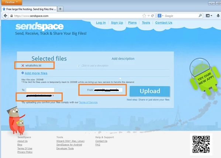Screen dimensions: 221x158
Task: Open the Tools nav link
Action: [146, 23]
